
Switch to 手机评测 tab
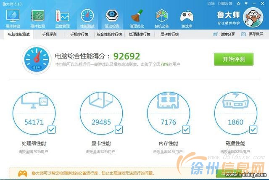(x=49, y=34)
